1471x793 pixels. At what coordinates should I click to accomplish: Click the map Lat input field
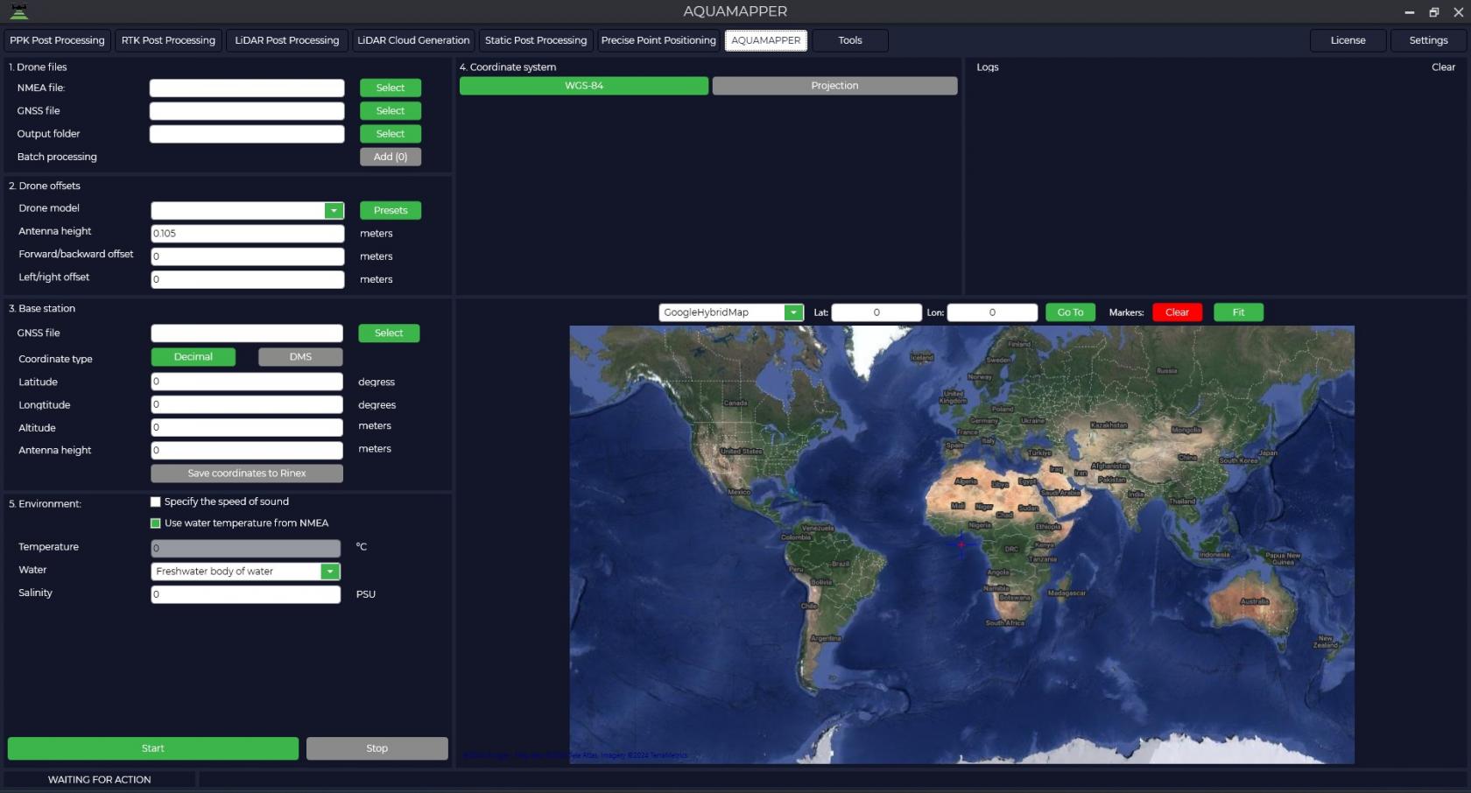coord(876,312)
